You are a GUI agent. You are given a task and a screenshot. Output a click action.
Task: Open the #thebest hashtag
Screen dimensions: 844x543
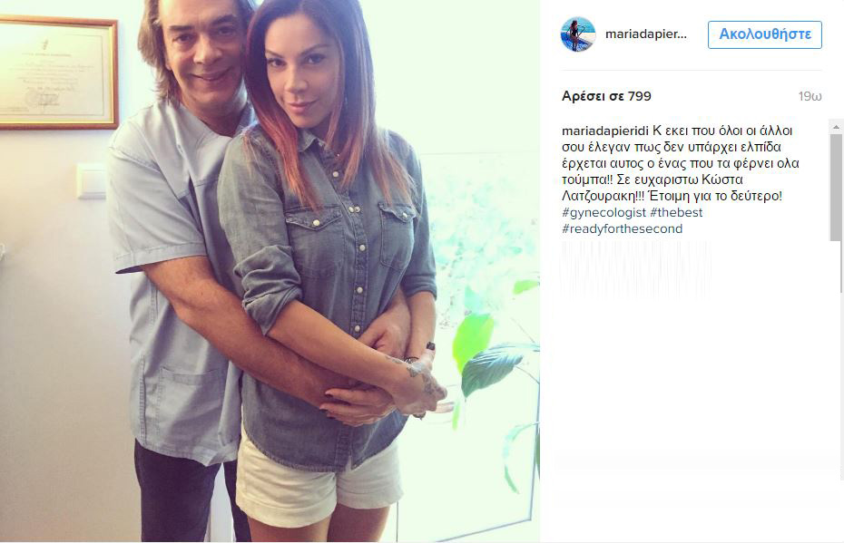(676, 212)
